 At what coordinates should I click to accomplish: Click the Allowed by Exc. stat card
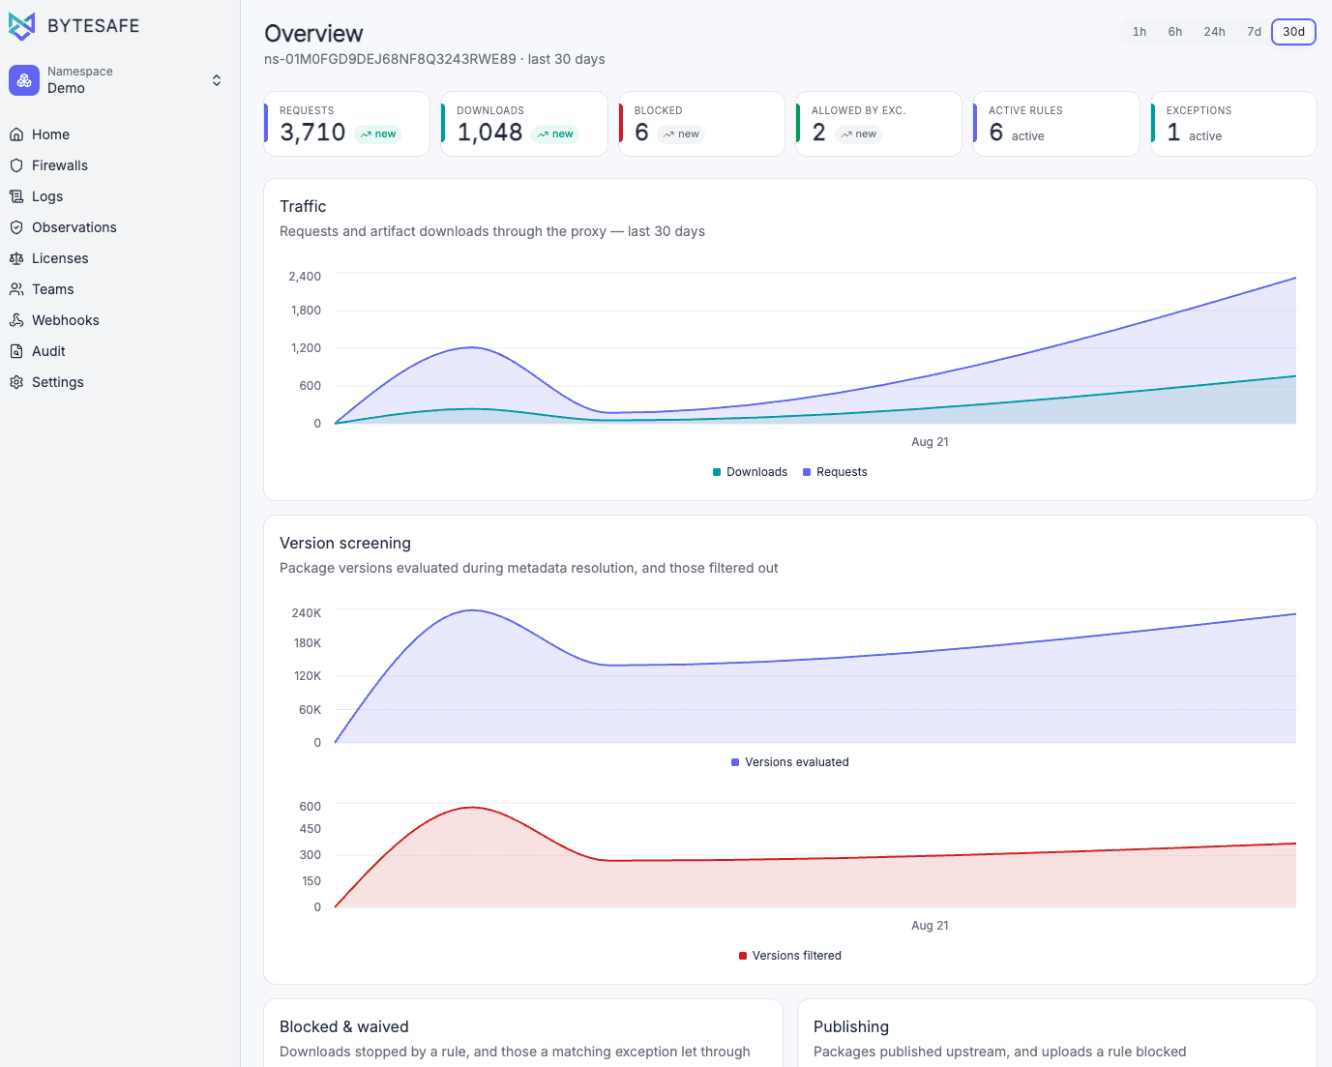(x=879, y=124)
